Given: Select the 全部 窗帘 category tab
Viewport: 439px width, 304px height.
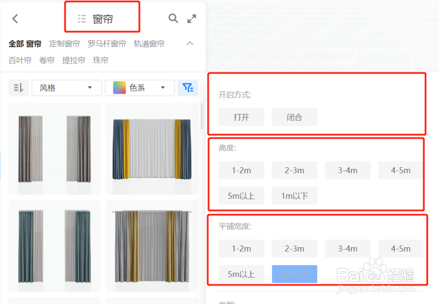Looking at the screenshot, I should 25,43.
